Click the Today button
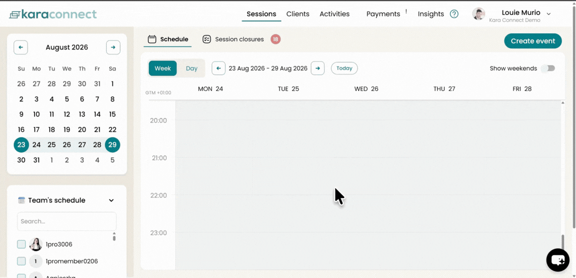The width and height of the screenshot is (576, 278). [x=344, y=68]
